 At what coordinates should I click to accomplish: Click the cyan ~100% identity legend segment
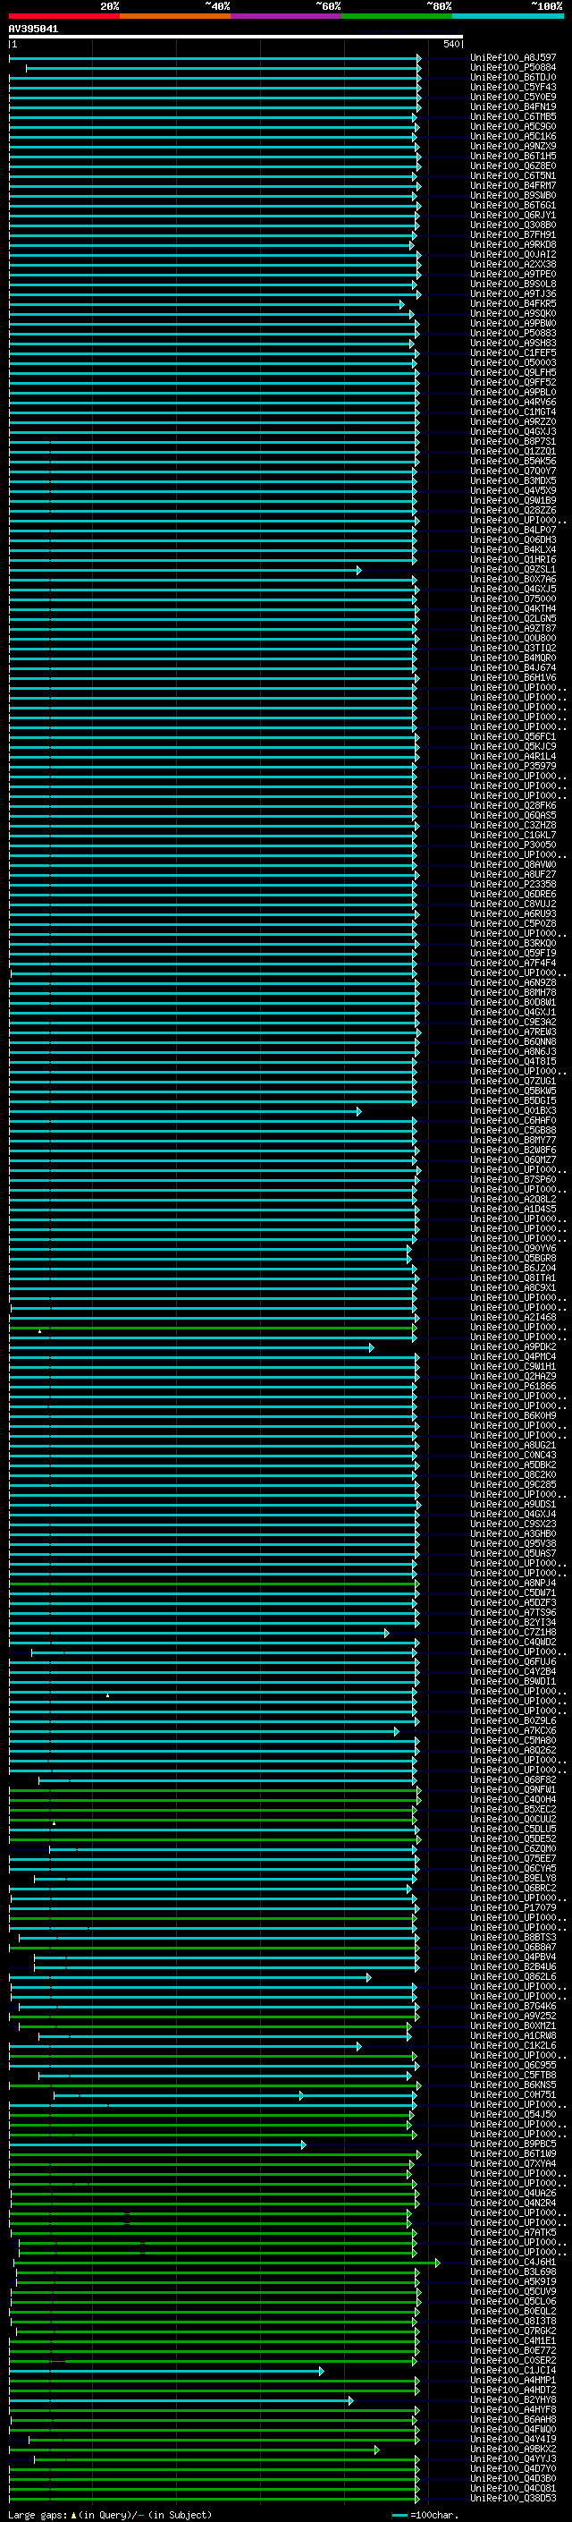tap(508, 16)
